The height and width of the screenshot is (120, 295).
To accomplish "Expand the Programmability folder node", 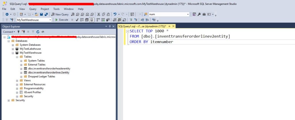I will 17,88.
